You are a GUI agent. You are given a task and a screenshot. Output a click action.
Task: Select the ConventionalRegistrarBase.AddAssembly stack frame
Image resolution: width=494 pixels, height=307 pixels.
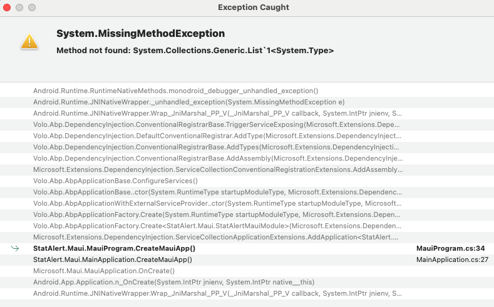click(x=217, y=158)
